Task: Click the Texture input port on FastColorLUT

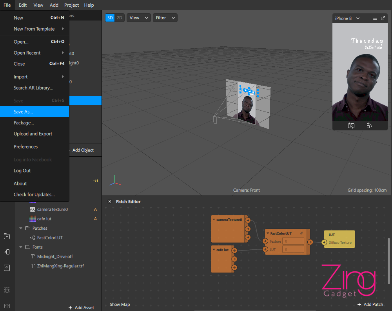Action: pyautogui.click(x=265, y=241)
